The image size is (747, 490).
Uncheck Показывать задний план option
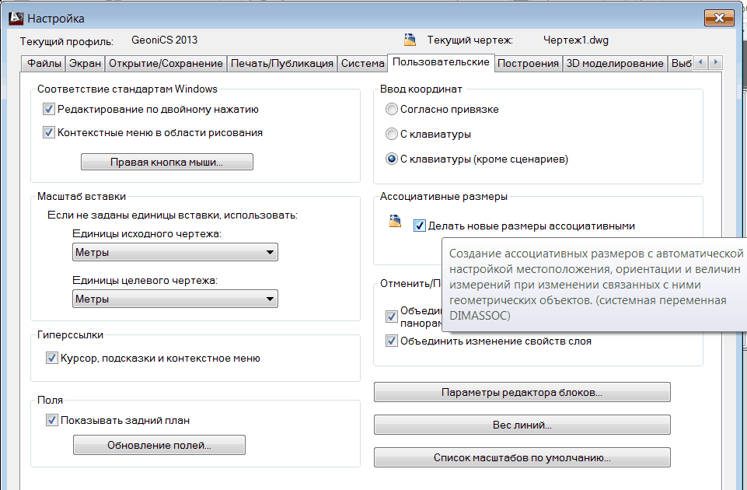[52, 421]
